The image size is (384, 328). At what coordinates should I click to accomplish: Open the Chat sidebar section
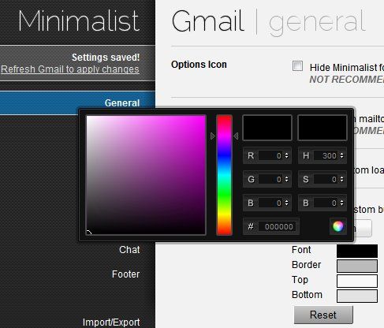click(129, 250)
